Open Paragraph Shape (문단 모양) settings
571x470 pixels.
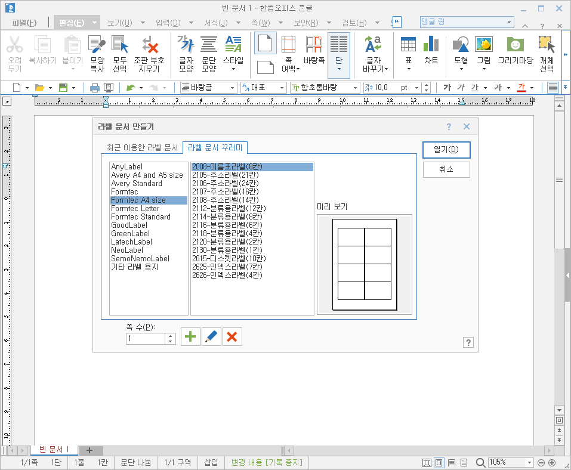point(209,44)
